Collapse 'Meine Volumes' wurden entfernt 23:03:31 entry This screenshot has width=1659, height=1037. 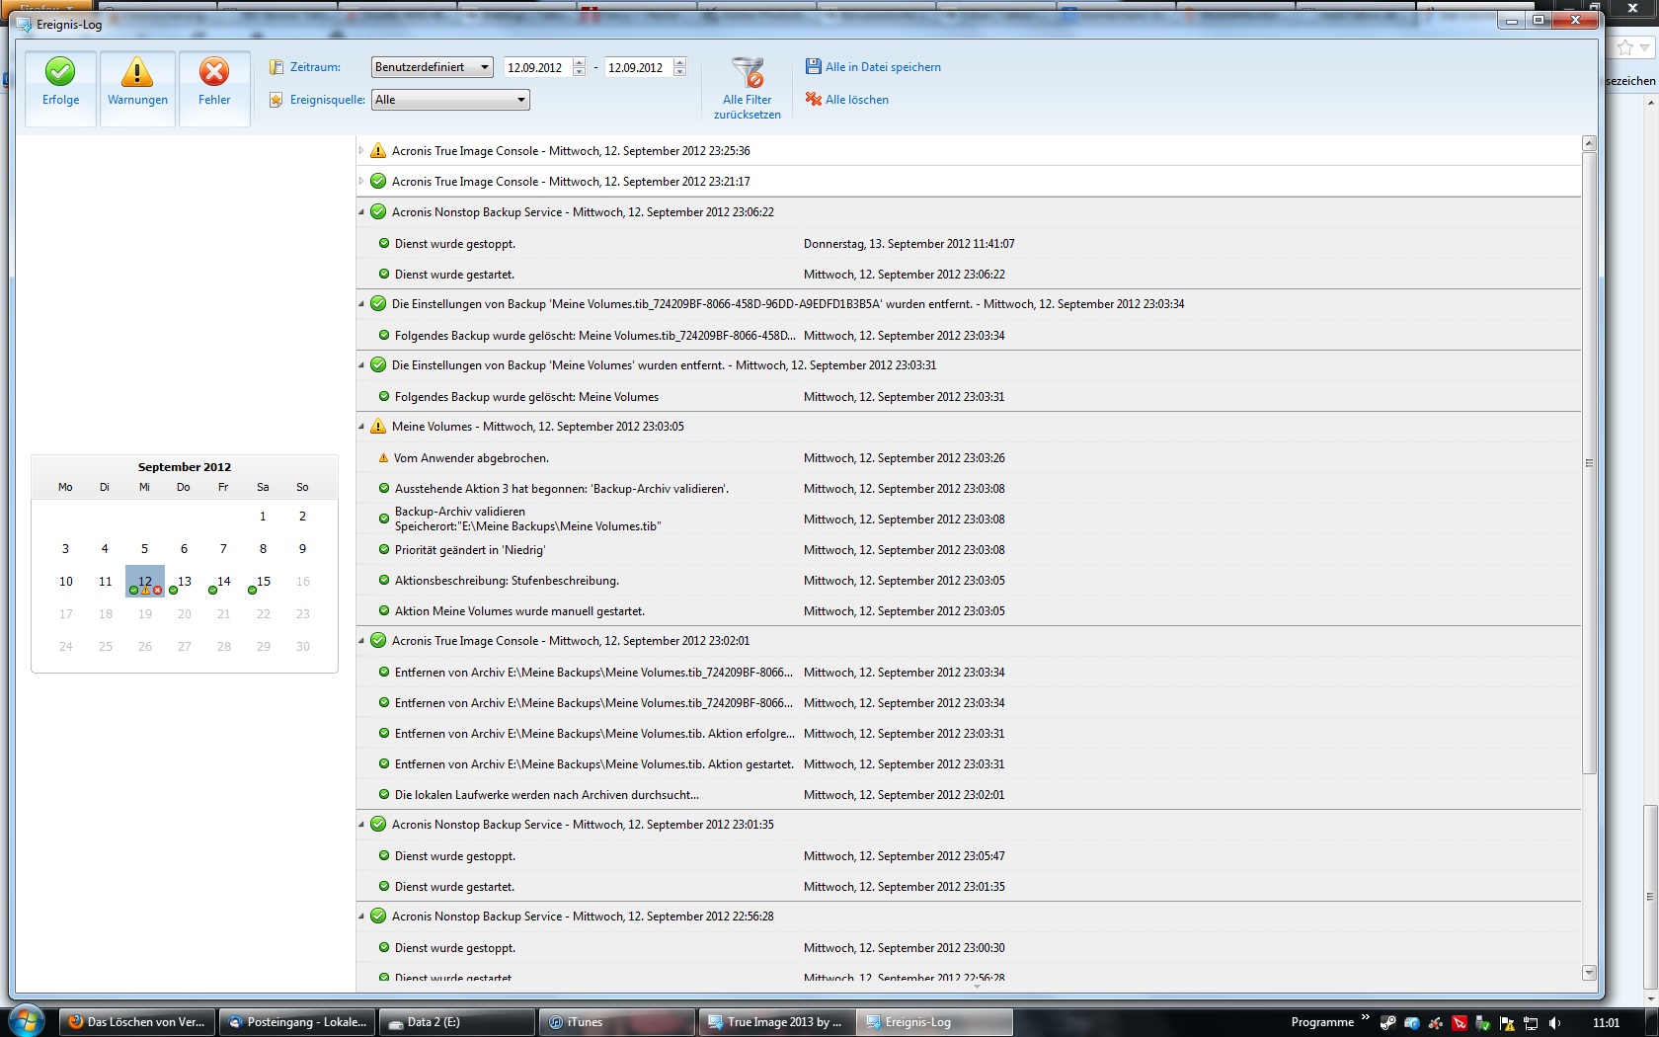361,365
